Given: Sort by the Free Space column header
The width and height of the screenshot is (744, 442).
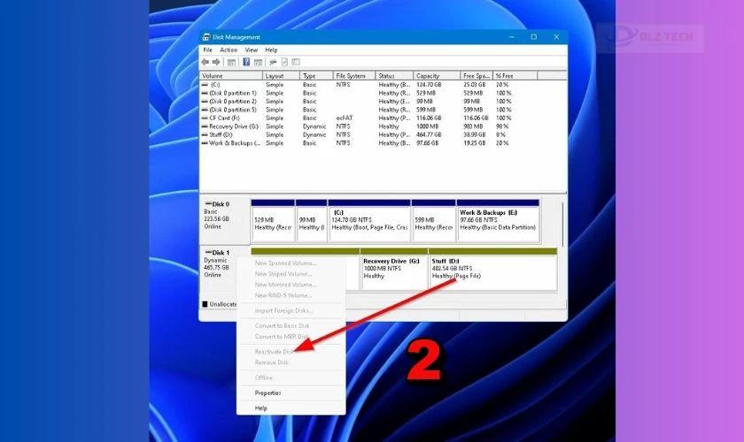Looking at the screenshot, I should (477, 76).
